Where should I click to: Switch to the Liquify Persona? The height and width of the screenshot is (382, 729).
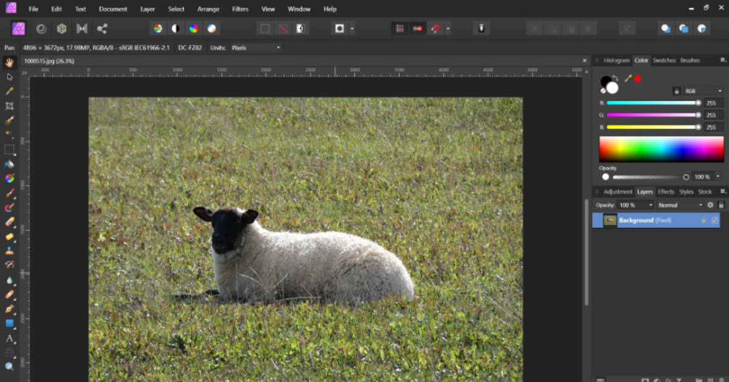[x=41, y=28]
